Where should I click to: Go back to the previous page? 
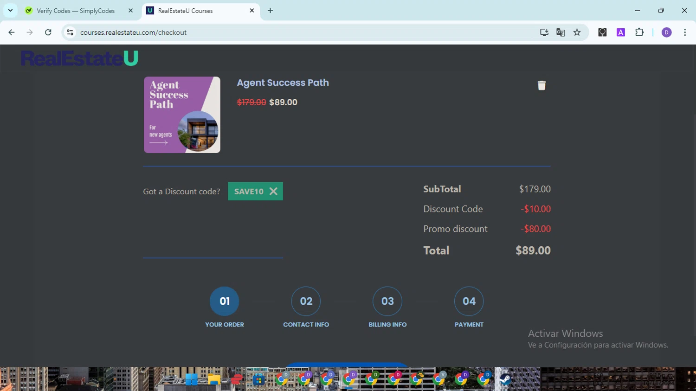coord(12,32)
